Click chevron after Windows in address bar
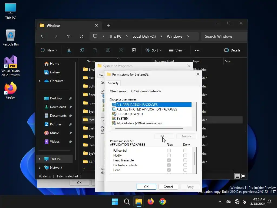 click(188, 36)
